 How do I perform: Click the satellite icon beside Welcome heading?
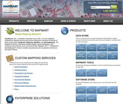(x=10, y=31)
